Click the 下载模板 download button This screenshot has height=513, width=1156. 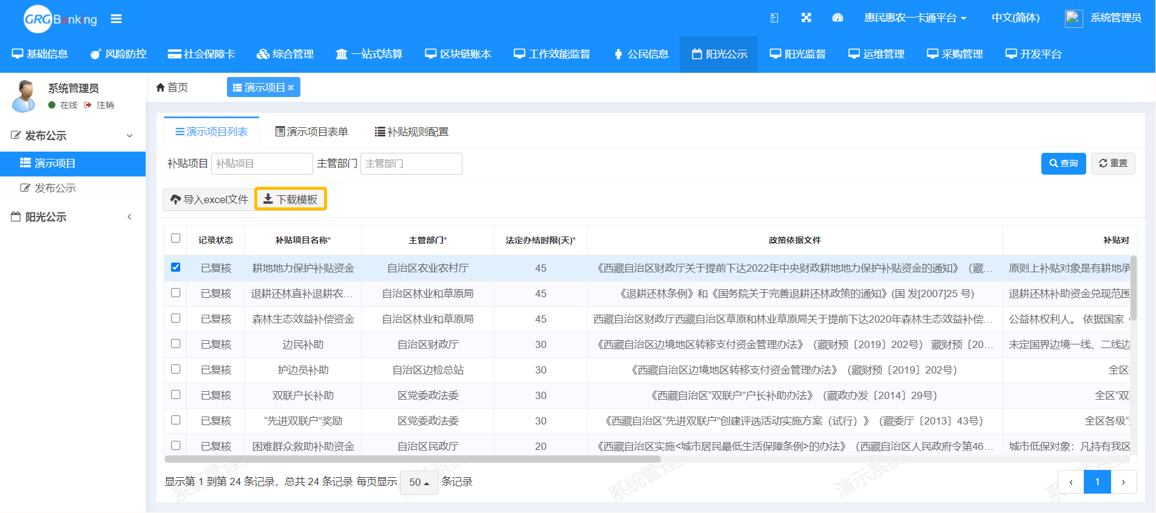(291, 199)
